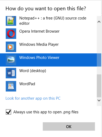Choose the WordPad icon

(11, 86)
